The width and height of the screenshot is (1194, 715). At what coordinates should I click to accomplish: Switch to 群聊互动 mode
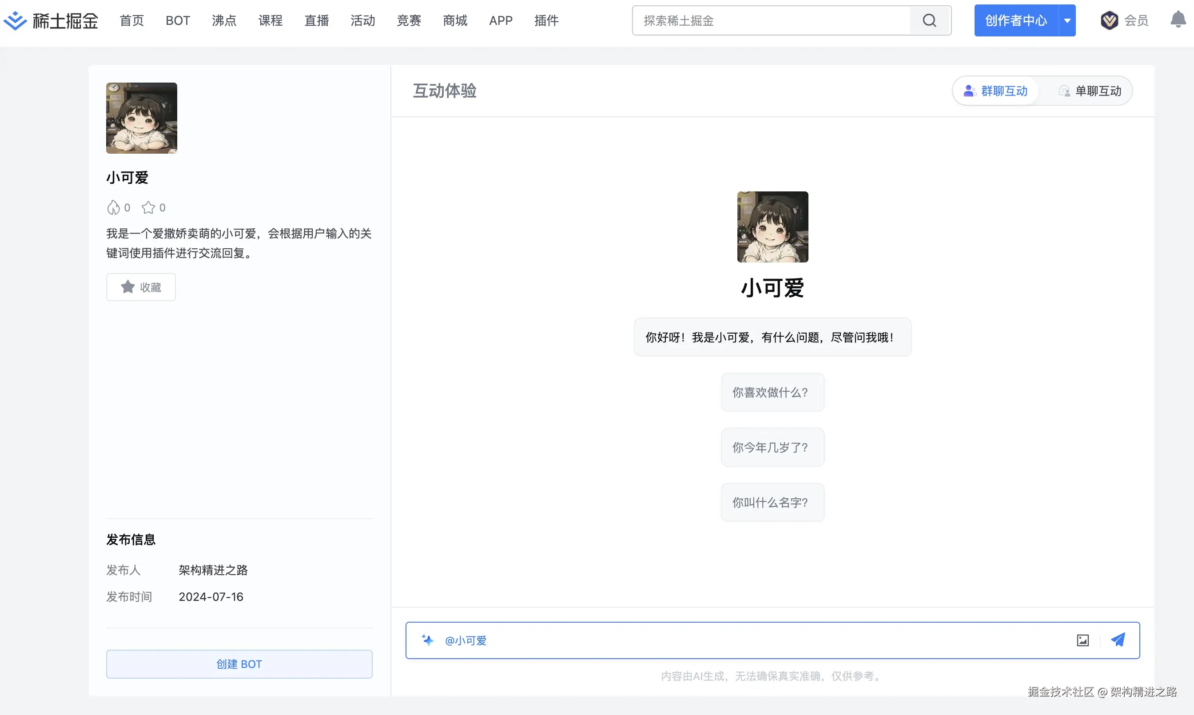[x=995, y=91]
